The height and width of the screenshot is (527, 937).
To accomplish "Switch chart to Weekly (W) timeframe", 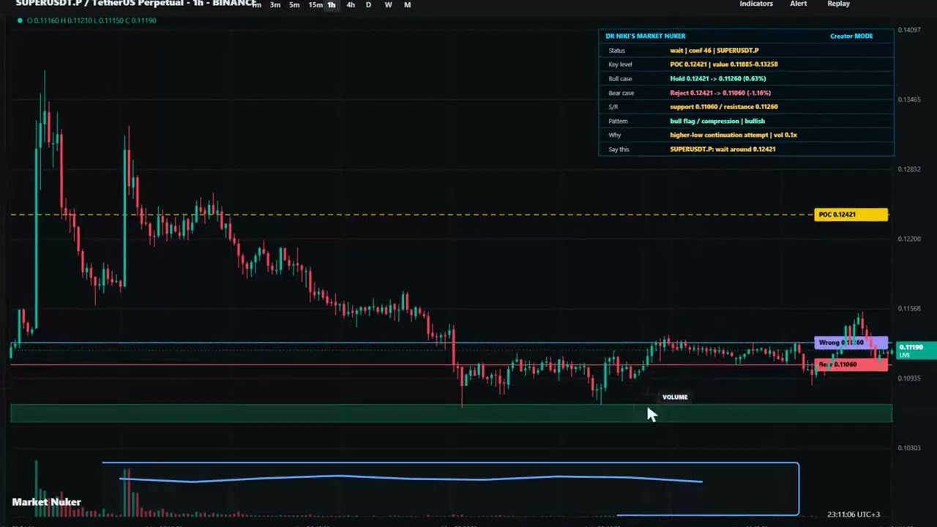I will [x=388, y=5].
